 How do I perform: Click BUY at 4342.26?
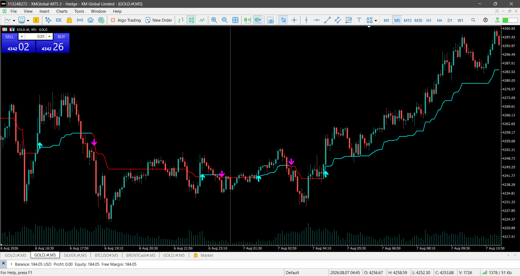[53, 47]
